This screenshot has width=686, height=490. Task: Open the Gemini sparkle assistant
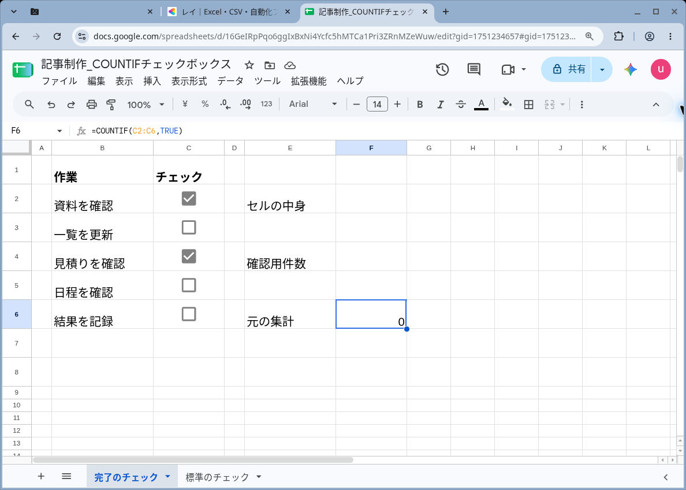click(x=631, y=69)
